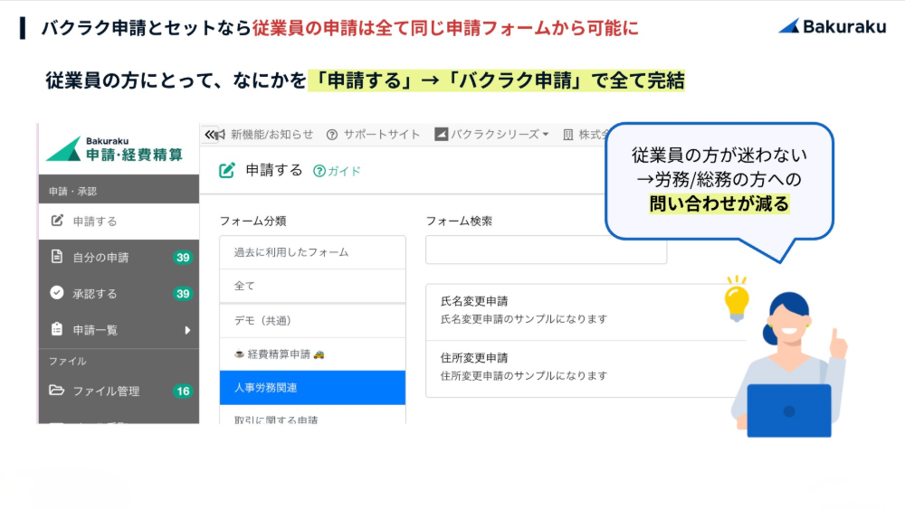Click the 39 badge on 承認する
905x509 pixels.
point(183,294)
